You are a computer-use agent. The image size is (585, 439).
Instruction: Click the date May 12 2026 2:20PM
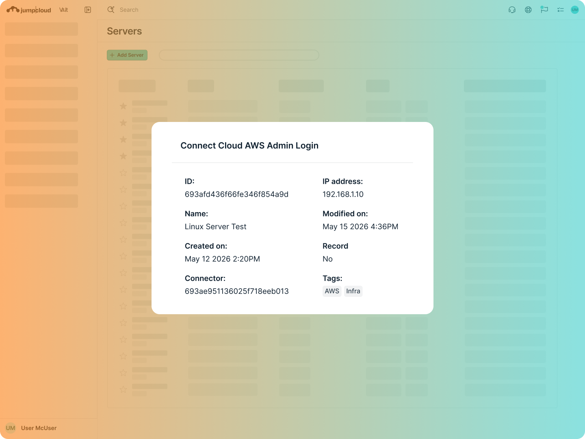pos(222,259)
